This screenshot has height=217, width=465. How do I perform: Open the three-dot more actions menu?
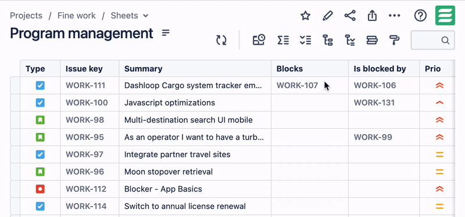click(x=395, y=16)
